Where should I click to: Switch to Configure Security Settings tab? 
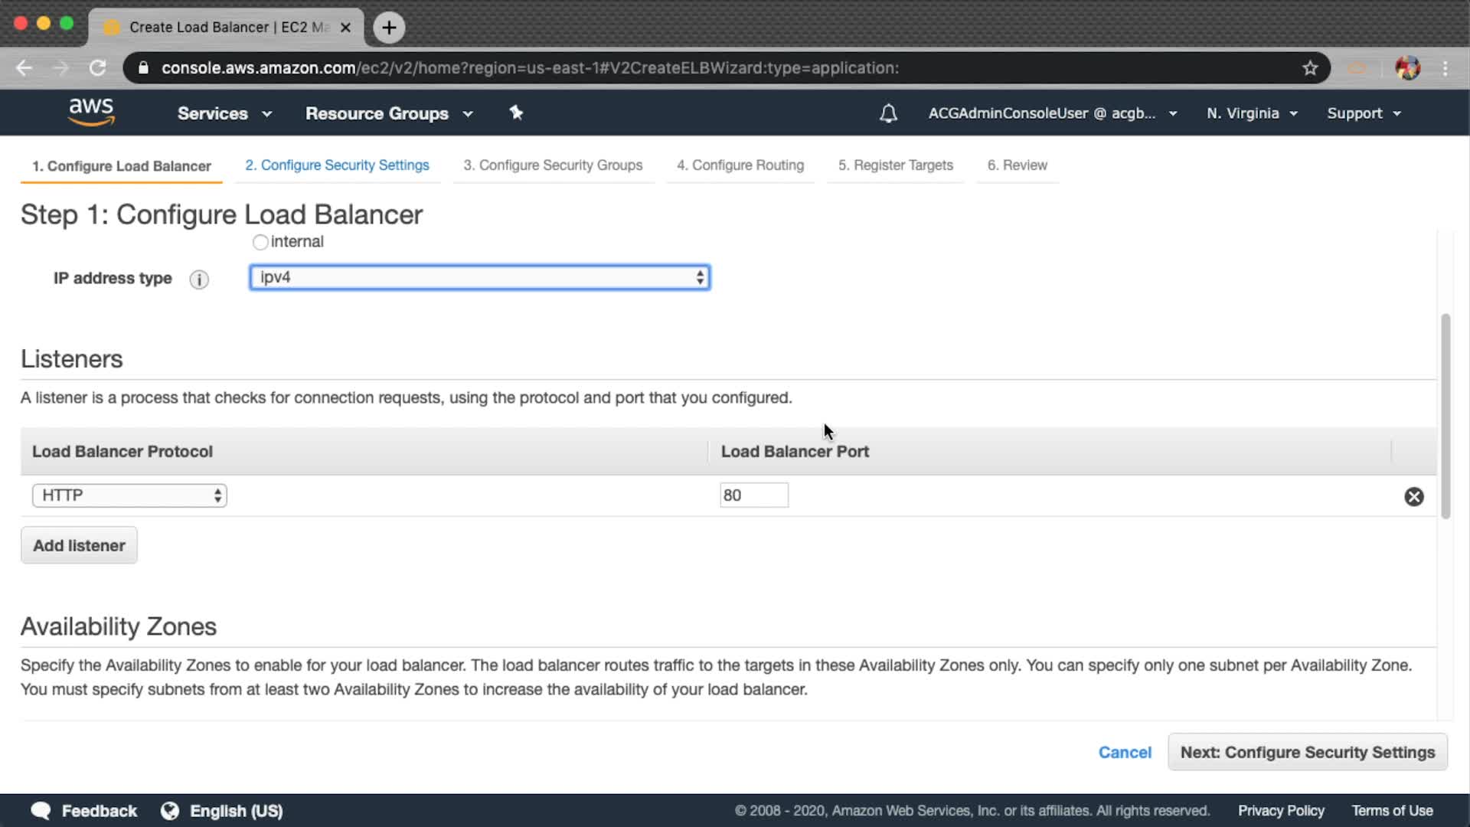pos(337,165)
